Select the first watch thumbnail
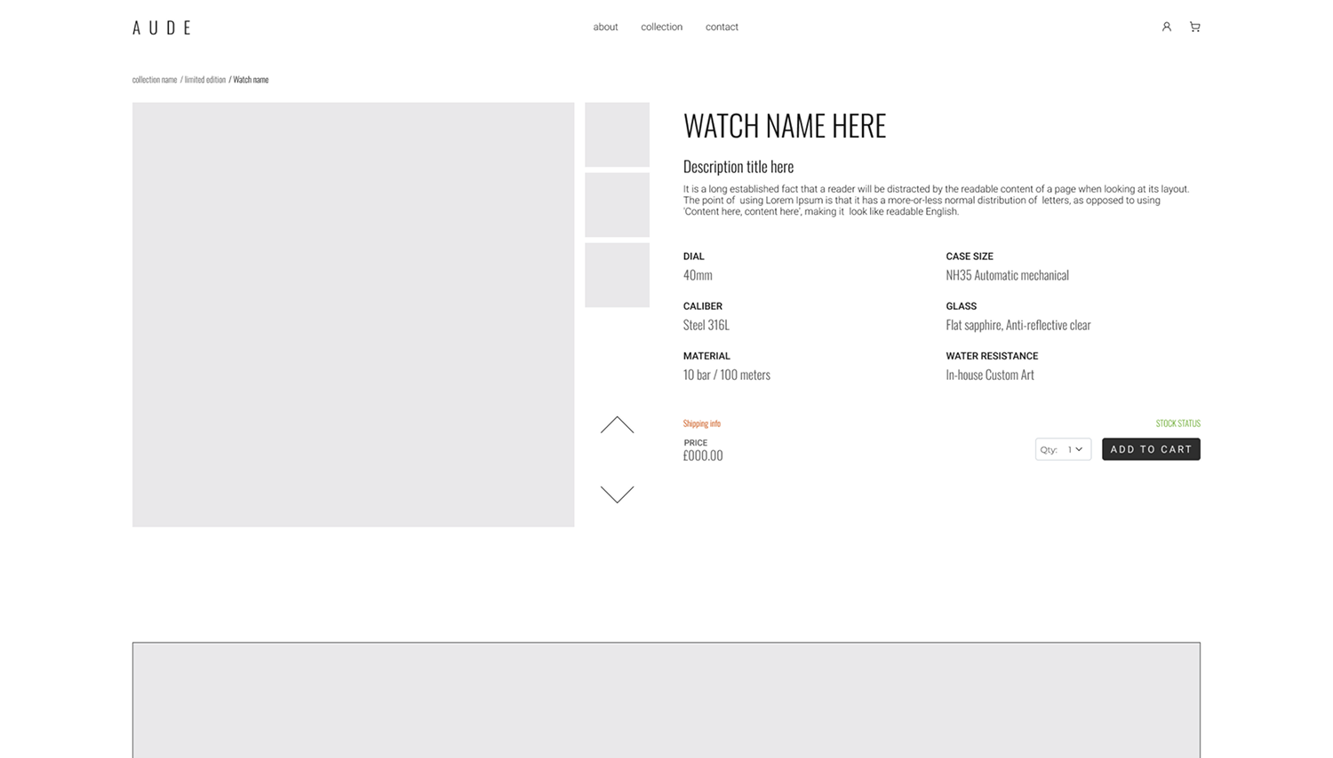Image resolution: width=1333 pixels, height=758 pixels. pyautogui.click(x=617, y=134)
